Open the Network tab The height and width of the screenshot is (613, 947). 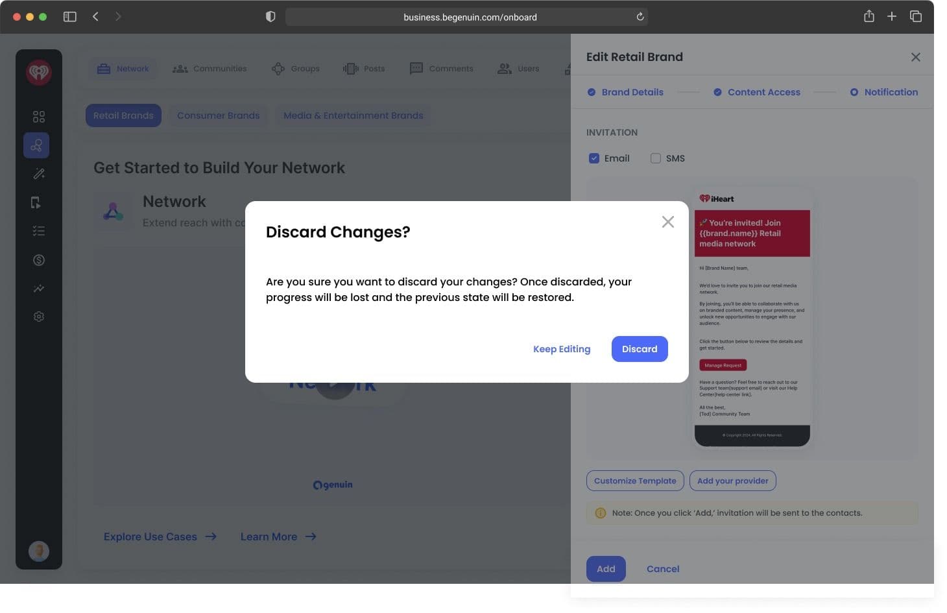123,69
